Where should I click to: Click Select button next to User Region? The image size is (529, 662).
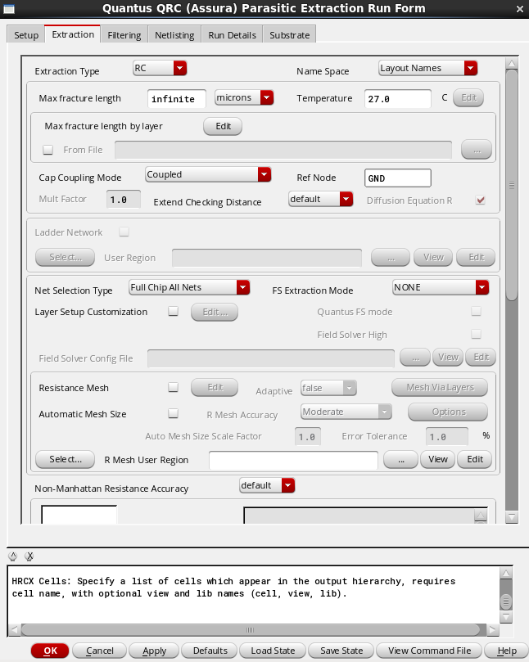pos(65,257)
